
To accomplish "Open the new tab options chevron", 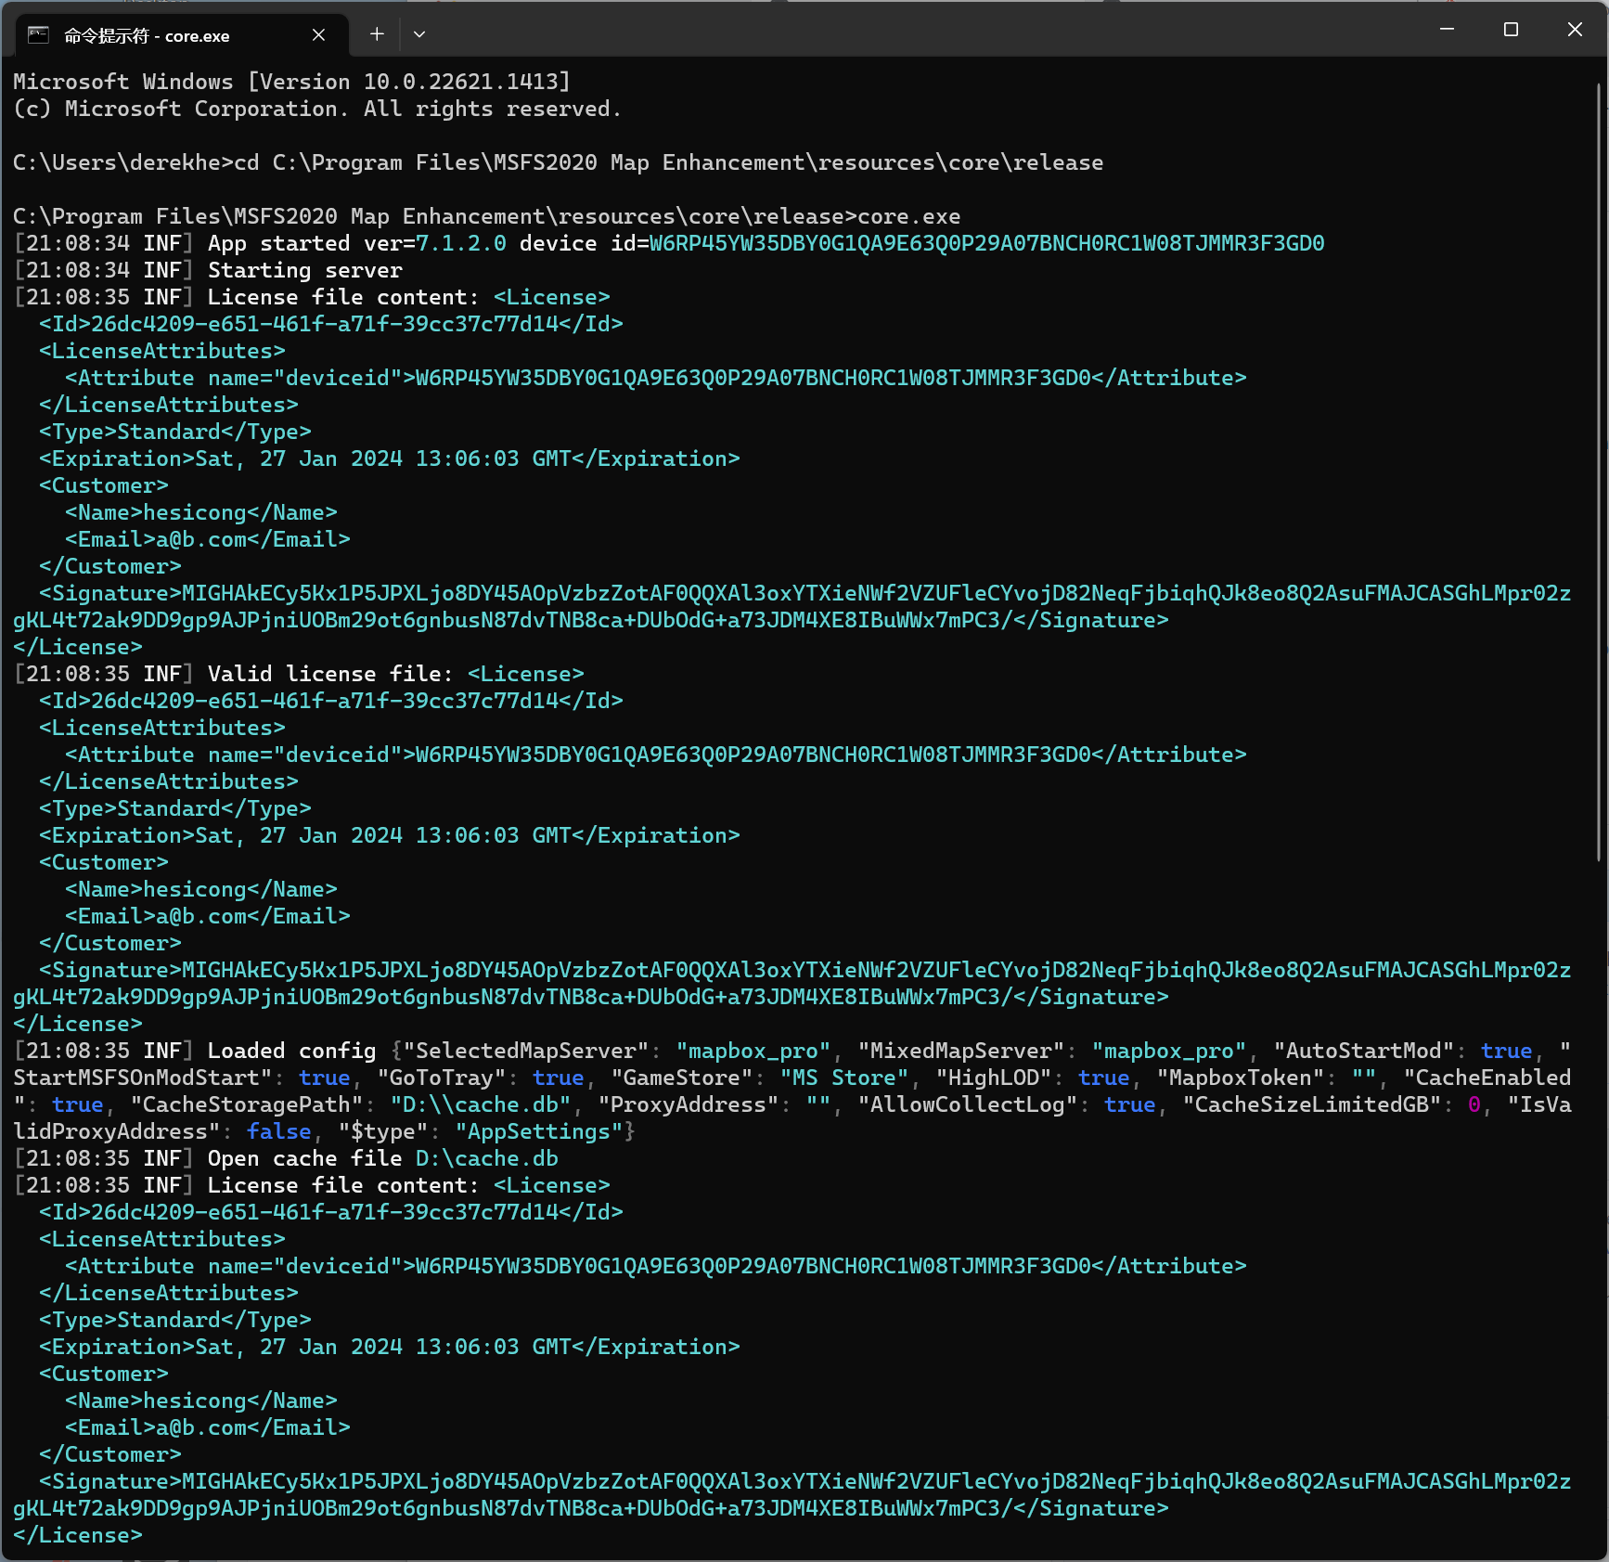I will [x=418, y=33].
